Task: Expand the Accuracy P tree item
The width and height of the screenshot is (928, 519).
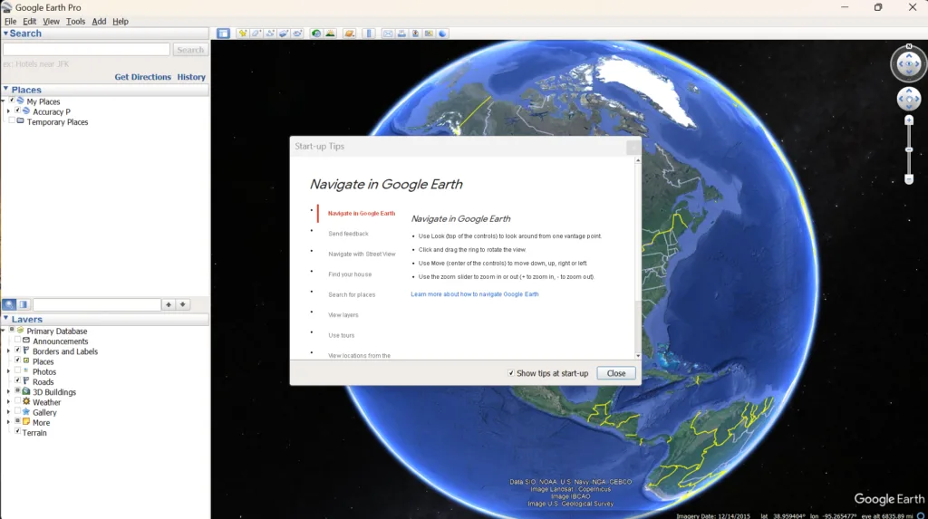Action: (x=8, y=111)
